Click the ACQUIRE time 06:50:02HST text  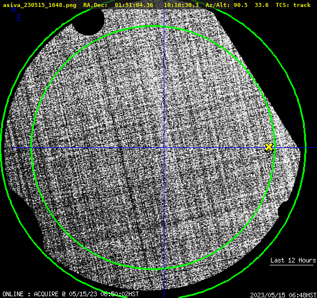[x=119, y=294]
